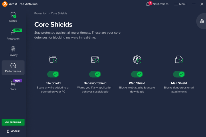Go to the Status section

tap(13, 17)
